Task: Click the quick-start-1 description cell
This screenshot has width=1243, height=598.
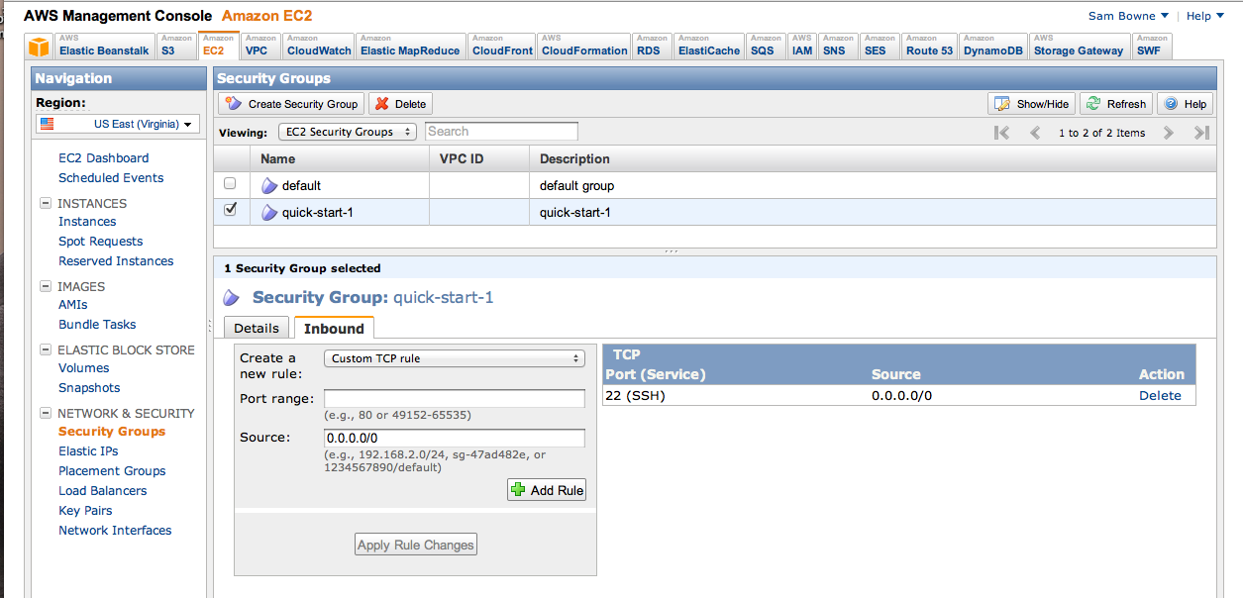Action: coord(873,212)
